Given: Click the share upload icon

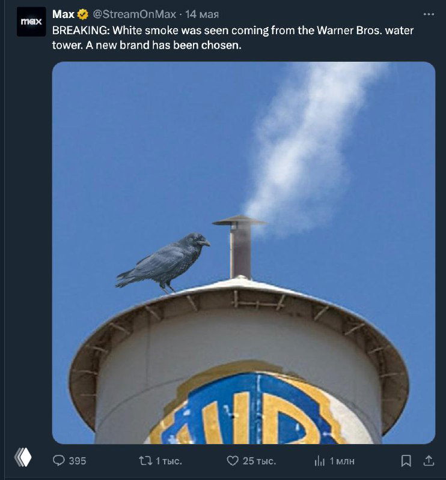Looking at the screenshot, I should pos(429,460).
